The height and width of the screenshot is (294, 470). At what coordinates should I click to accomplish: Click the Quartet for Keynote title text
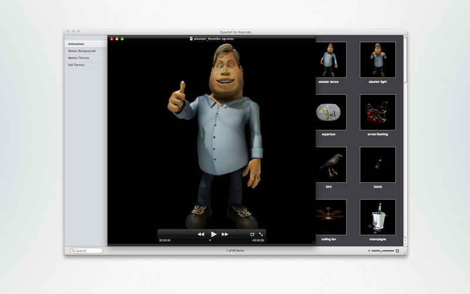(236, 32)
